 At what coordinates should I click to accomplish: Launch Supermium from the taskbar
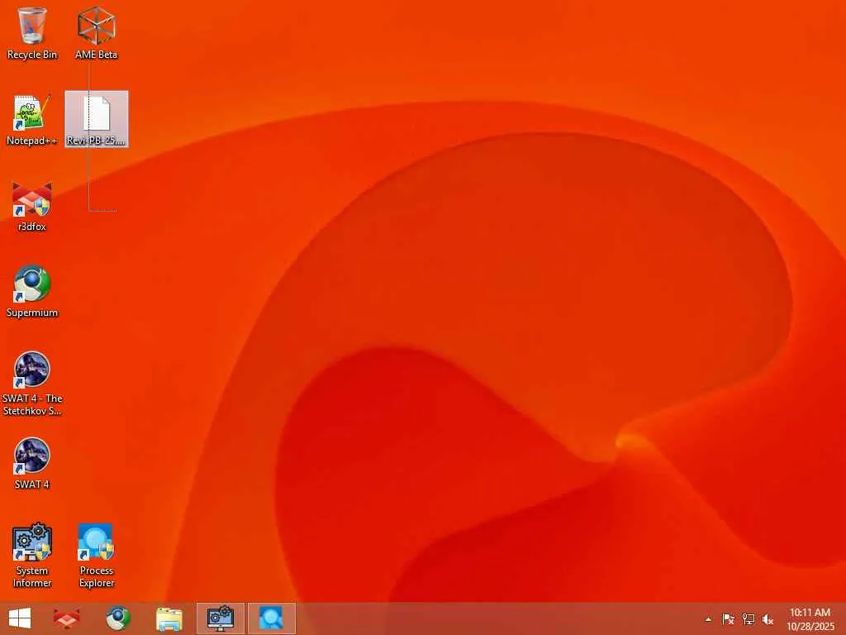(117, 618)
